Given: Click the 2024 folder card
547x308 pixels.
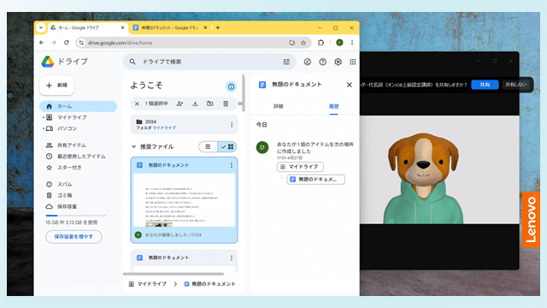Looking at the screenshot, I should pos(185,124).
